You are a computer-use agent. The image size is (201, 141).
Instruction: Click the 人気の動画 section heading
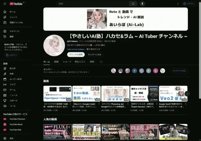point(50,120)
